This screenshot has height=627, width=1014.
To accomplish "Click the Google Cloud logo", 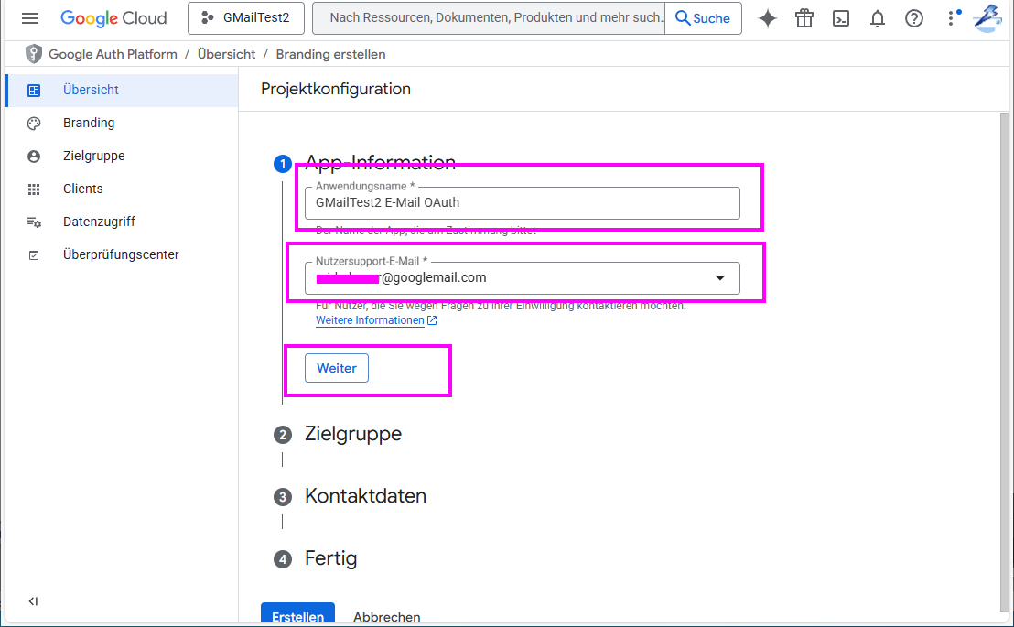I will point(113,18).
